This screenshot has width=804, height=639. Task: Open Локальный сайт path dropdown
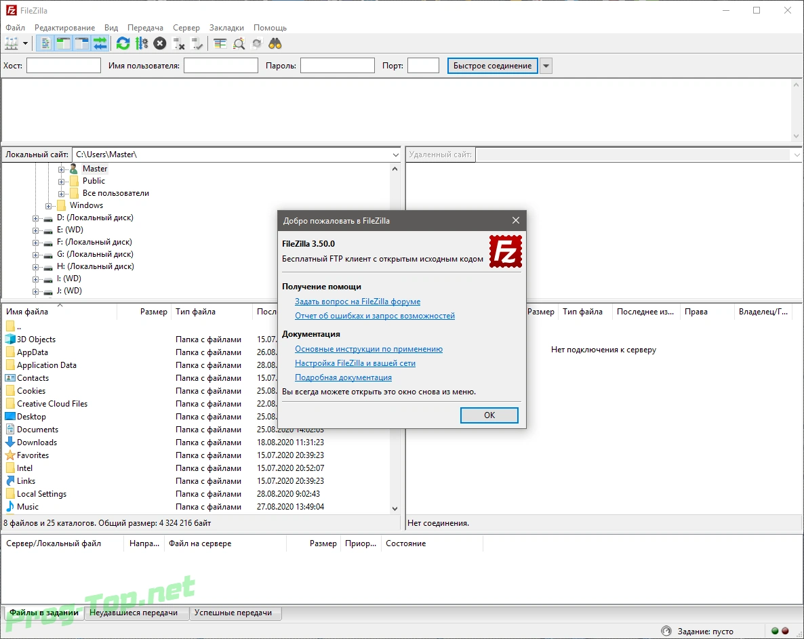click(x=395, y=154)
